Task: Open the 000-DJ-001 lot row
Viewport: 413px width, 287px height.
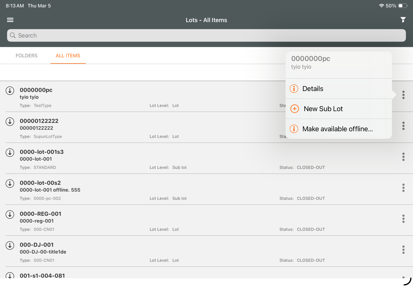Action: tap(194, 251)
